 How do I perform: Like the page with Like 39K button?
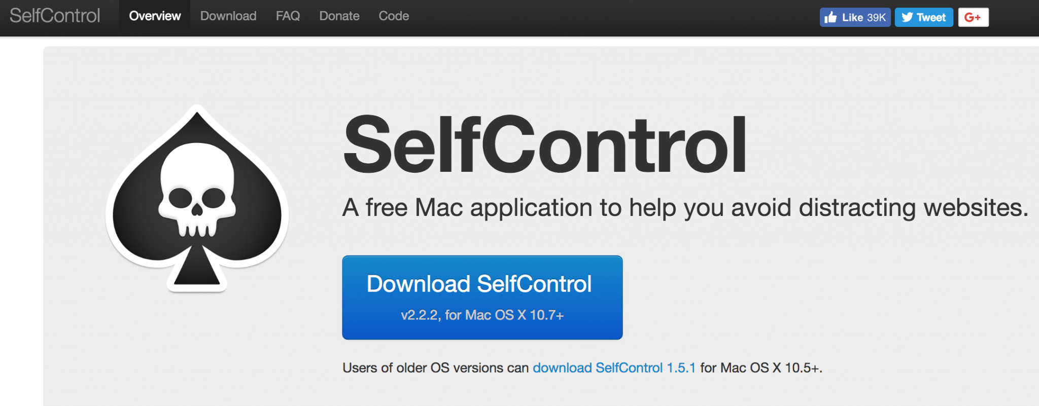point(855,17)
